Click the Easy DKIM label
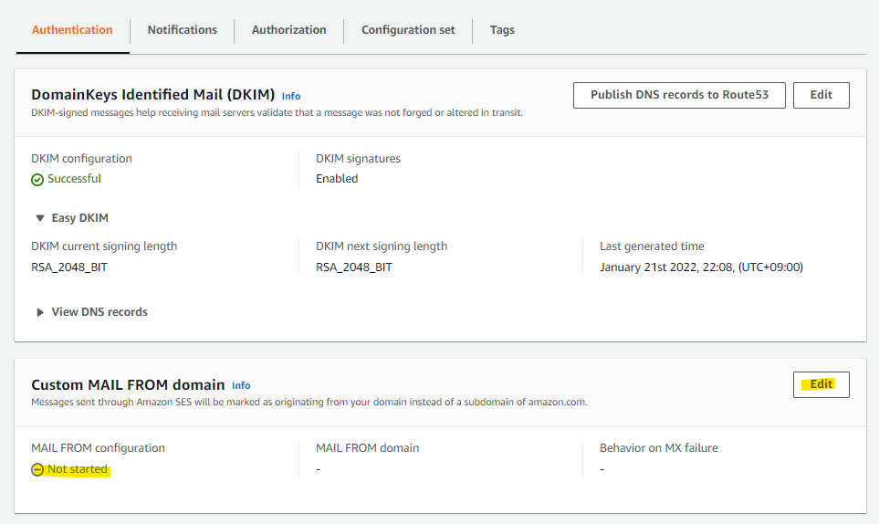The width and height of the screenshot is (879, 524). point(80,218)
